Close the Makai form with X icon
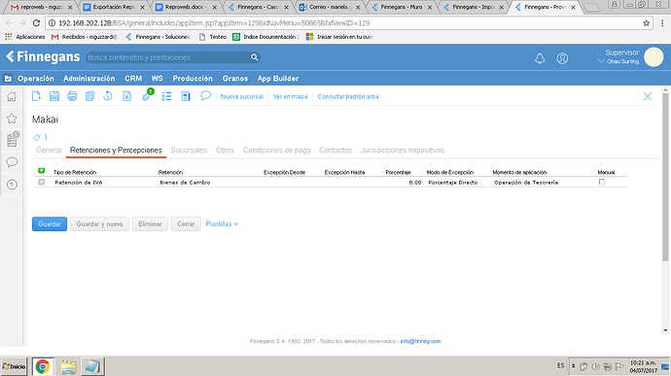671x376 pixels. (648, 96)
